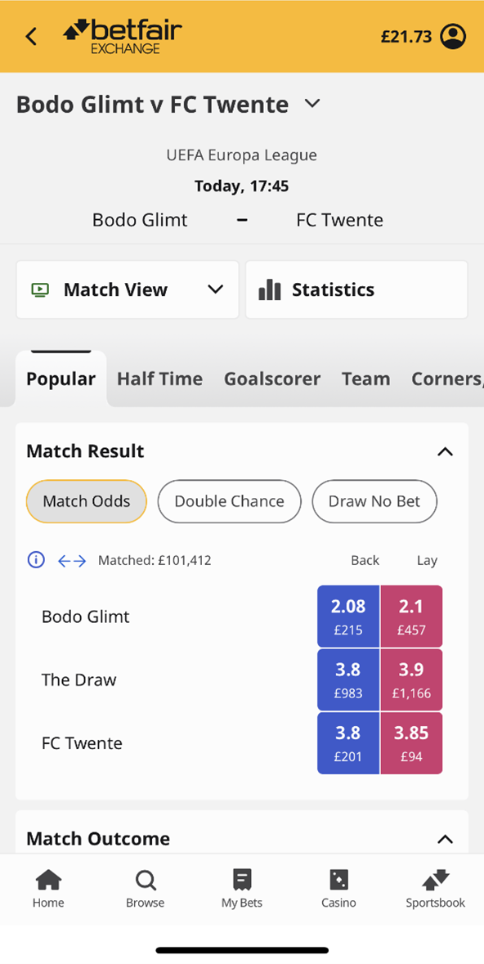Image resolution: width=484 pixels, height=964 pixels.
Task: Collapse the Match Outcome section
Action: [x=445, y=839]
